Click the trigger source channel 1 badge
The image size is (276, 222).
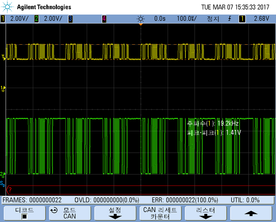click(x=242, y=19)
